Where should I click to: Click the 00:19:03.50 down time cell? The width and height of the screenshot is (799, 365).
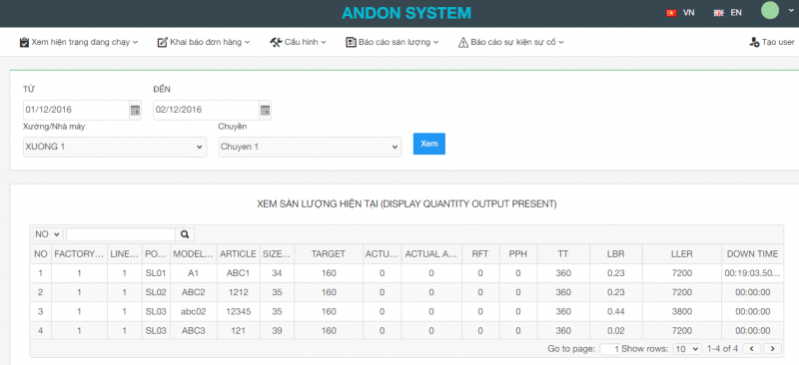pos(753,273)
